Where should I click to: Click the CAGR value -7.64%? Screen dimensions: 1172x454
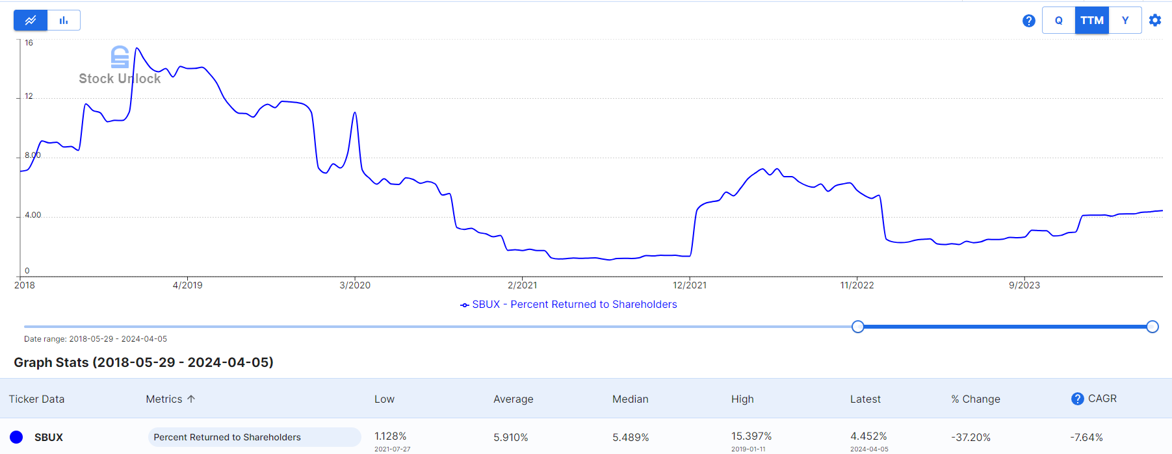[1086, 437]
